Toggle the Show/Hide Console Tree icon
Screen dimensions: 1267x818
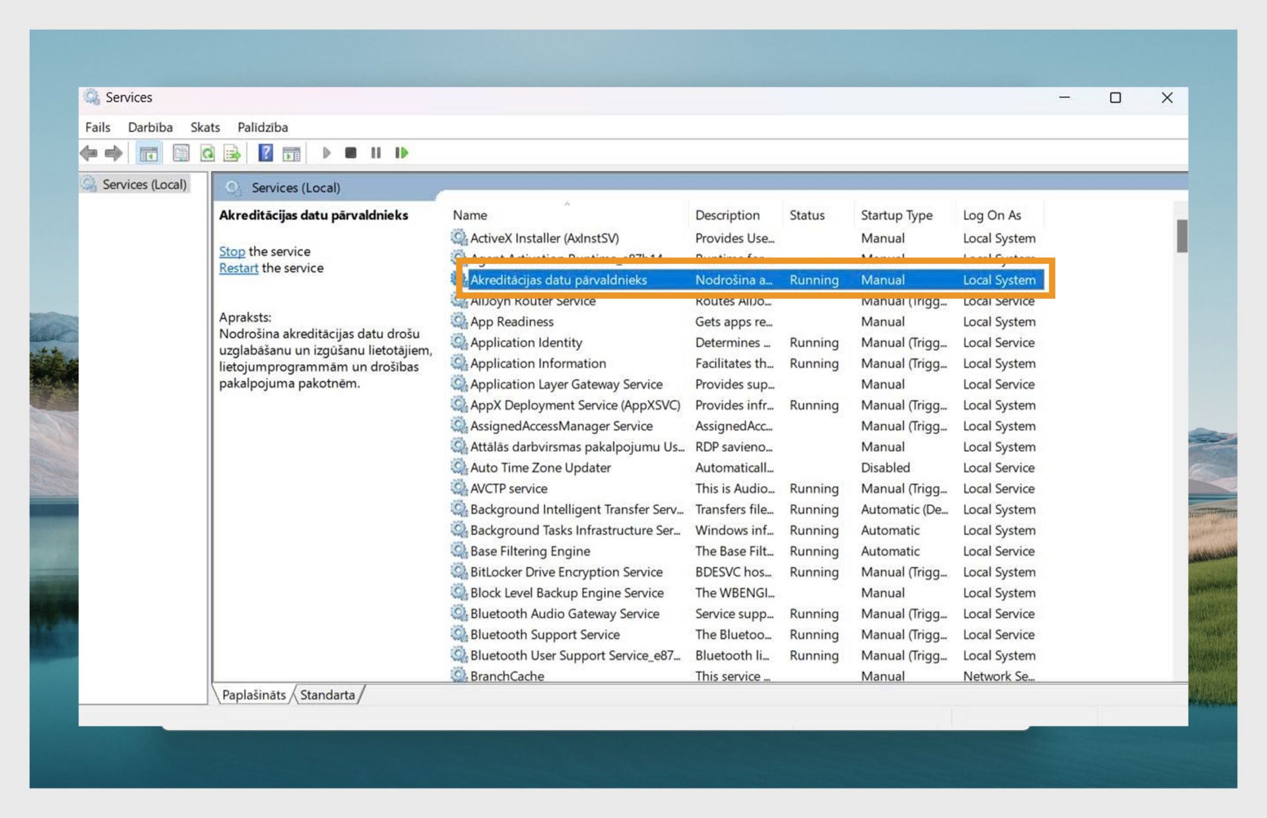click(x=148, y=153)
